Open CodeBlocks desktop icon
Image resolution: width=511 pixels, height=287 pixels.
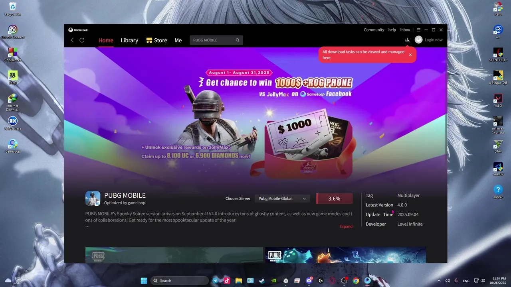[13, 55]
